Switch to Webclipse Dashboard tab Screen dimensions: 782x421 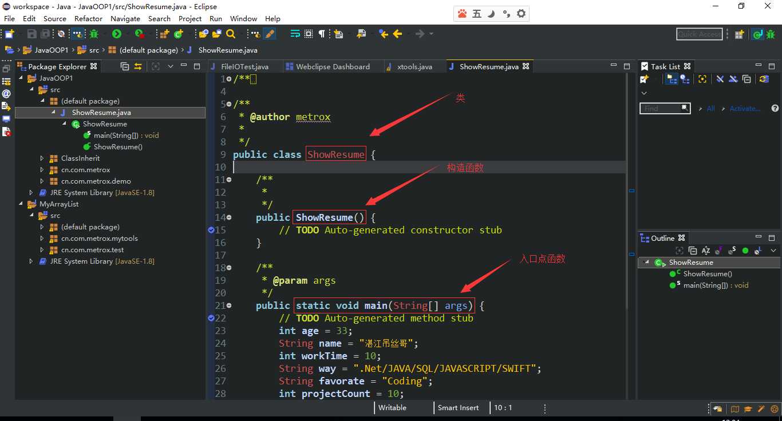tap(333, 66)
